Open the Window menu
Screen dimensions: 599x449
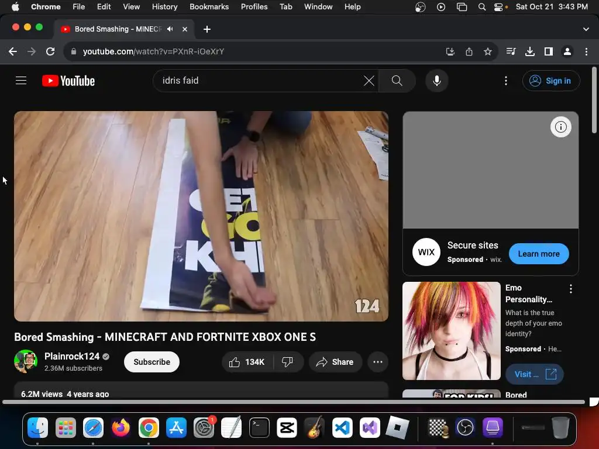point(318,7)
